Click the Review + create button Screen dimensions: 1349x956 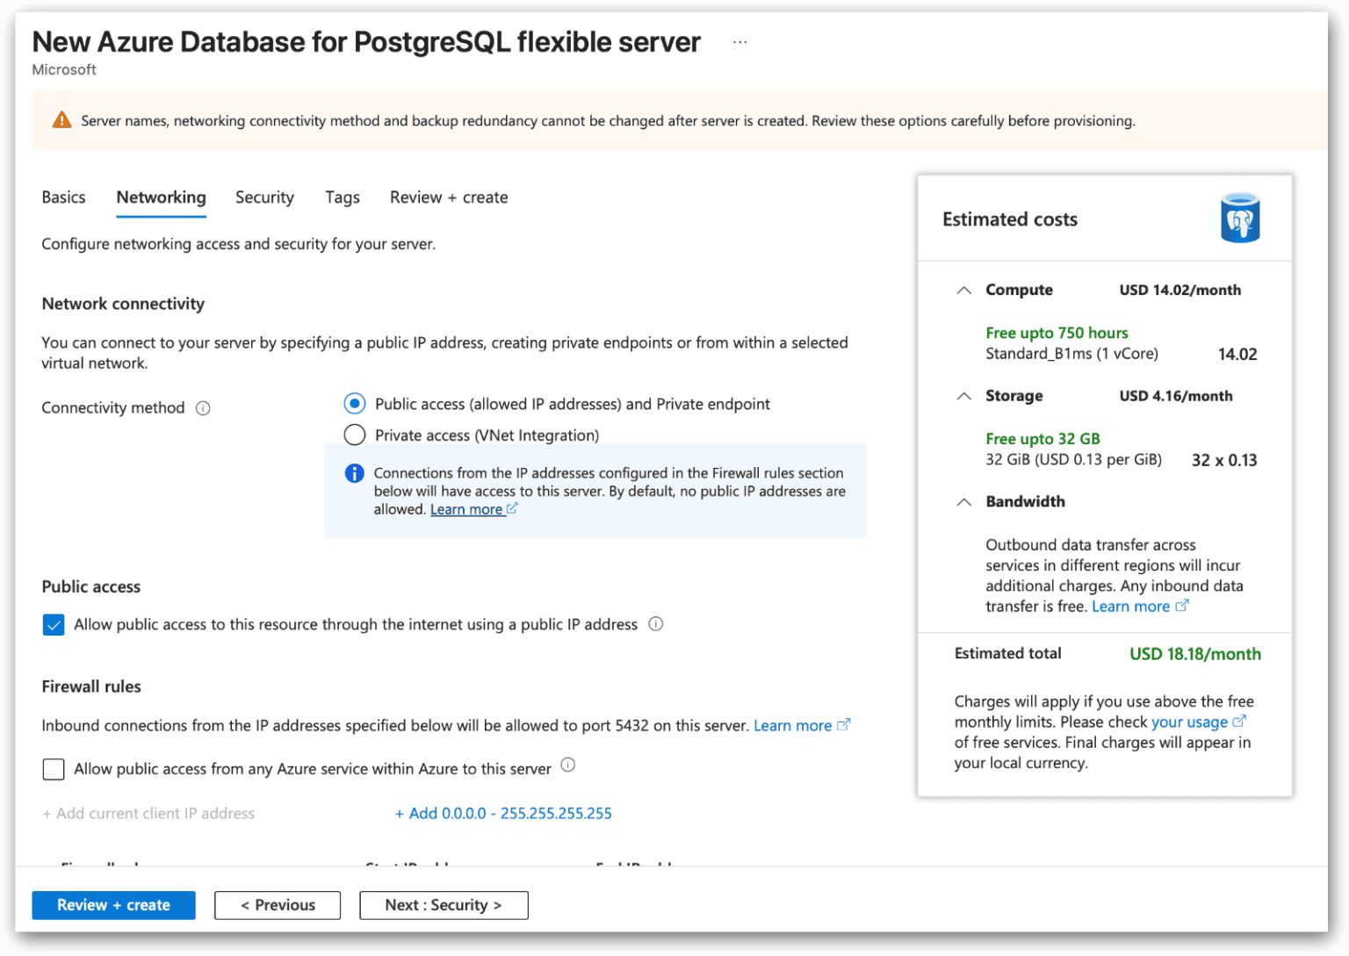pos(113,905)
